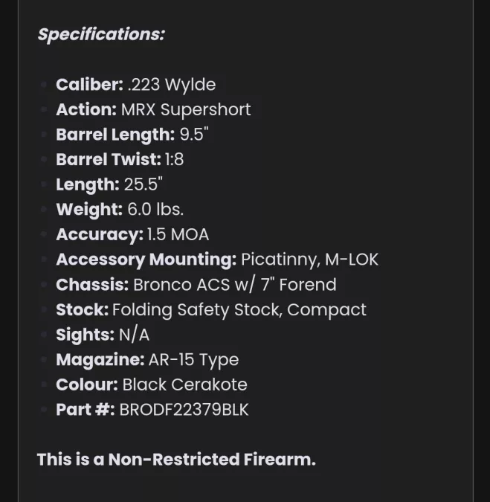Click the Non-Restricted Firearm notice
The image size is (490, 502).
coord(176,460)
